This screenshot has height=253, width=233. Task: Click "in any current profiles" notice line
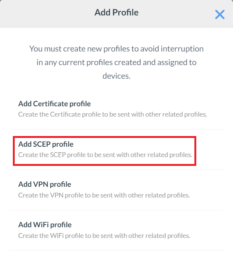116,63
